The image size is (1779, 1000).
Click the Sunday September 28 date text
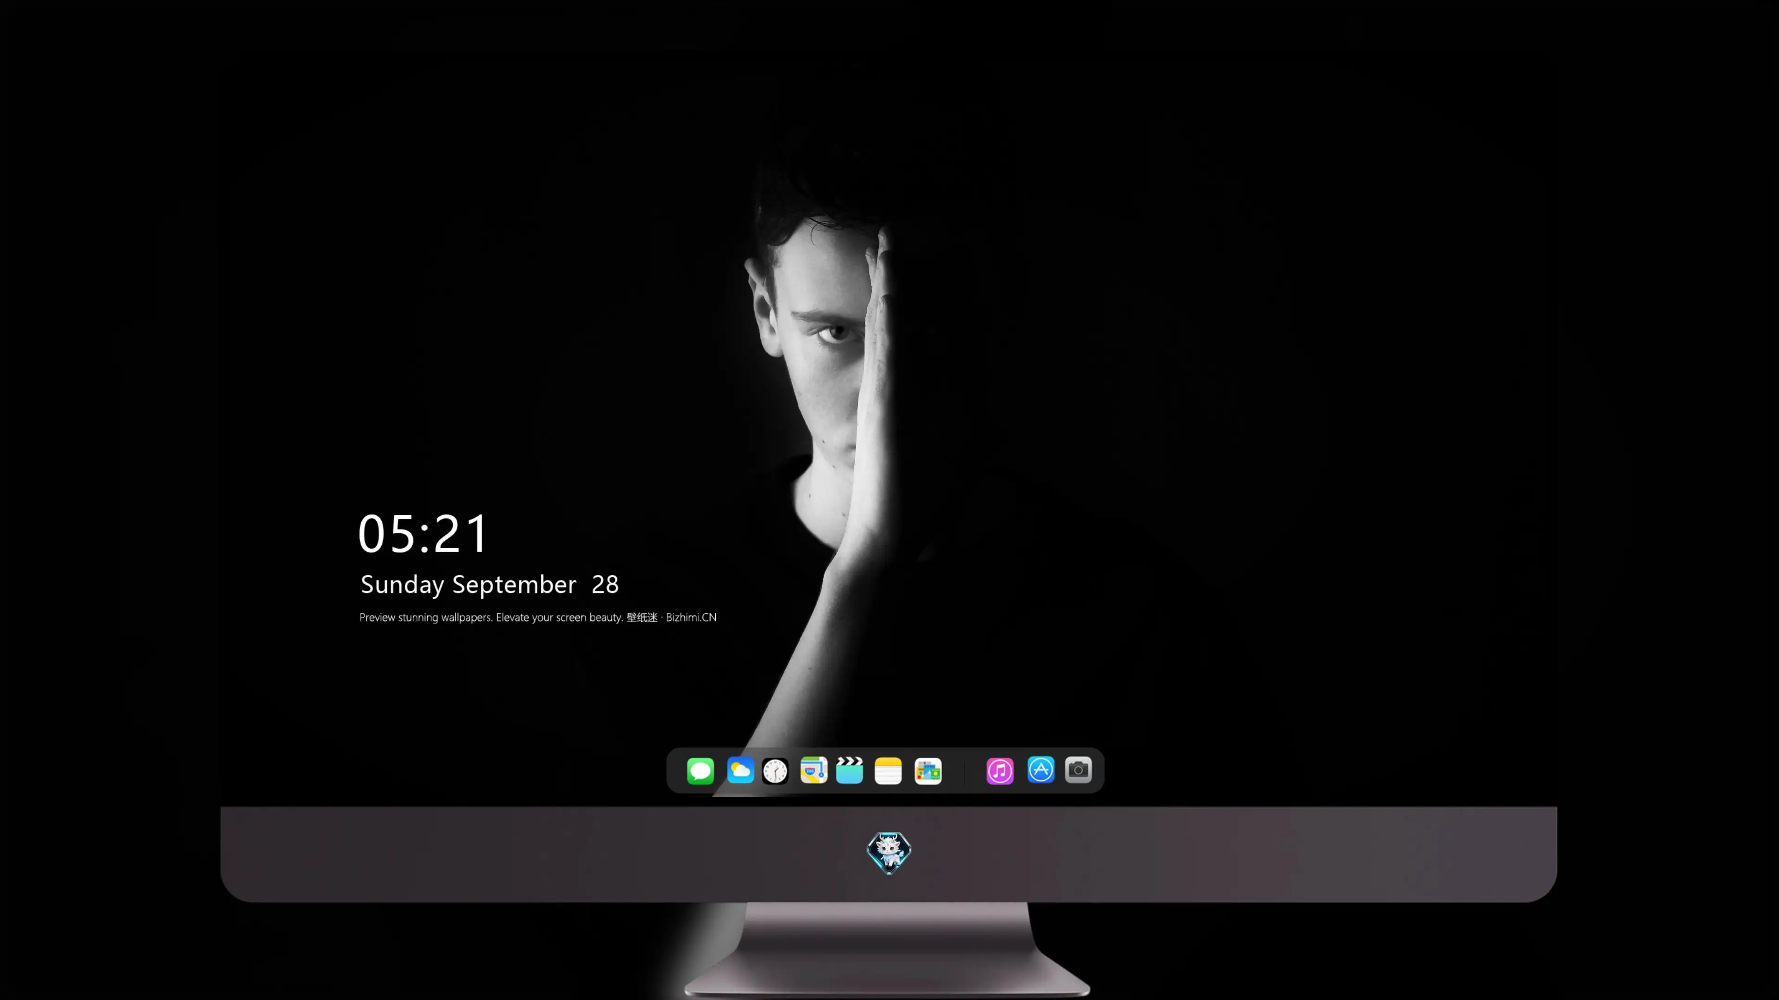point(490,585)
